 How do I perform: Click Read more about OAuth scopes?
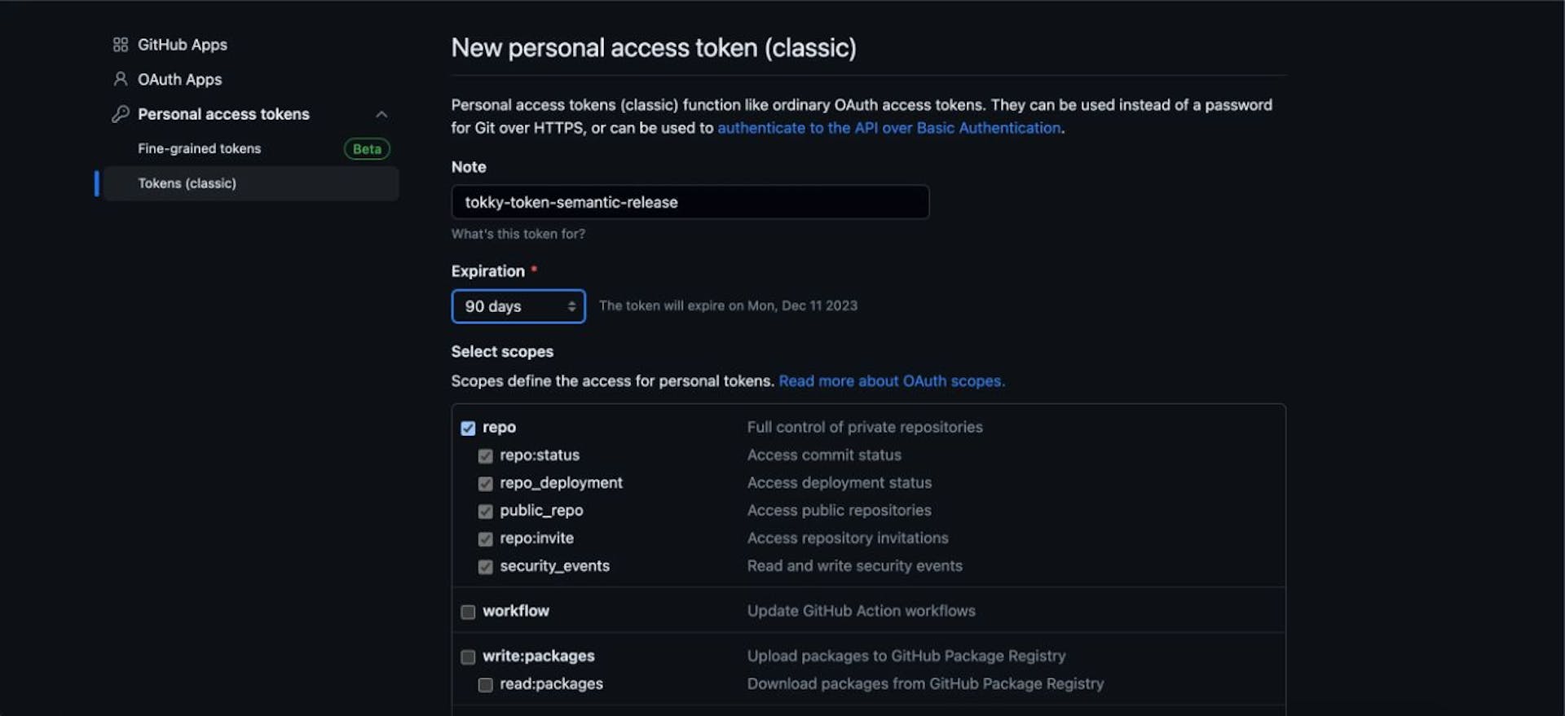[892, 380]
